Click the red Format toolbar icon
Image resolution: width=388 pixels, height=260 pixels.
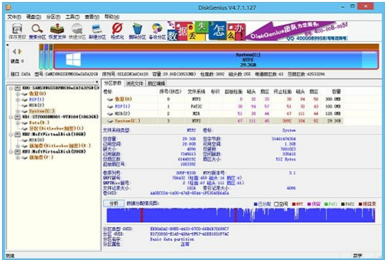[x=117, y=30]
